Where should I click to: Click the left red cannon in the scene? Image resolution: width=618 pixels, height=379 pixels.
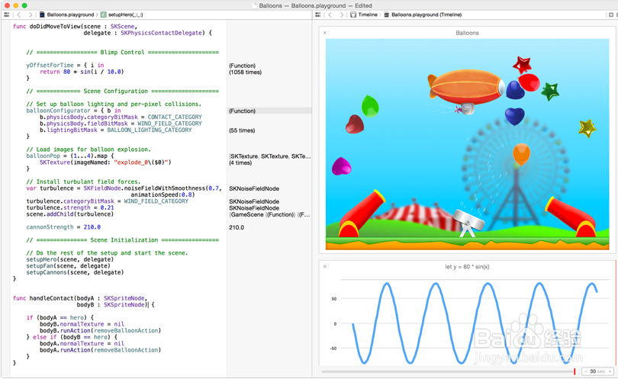coord(360,213)
